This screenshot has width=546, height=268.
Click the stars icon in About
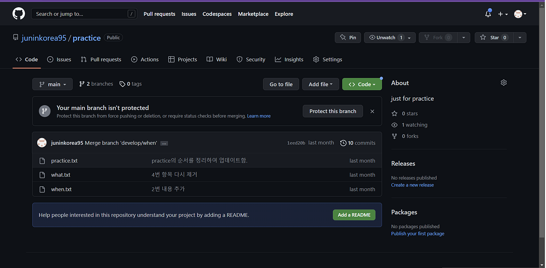pyautogui.click(x=394, y=113)
